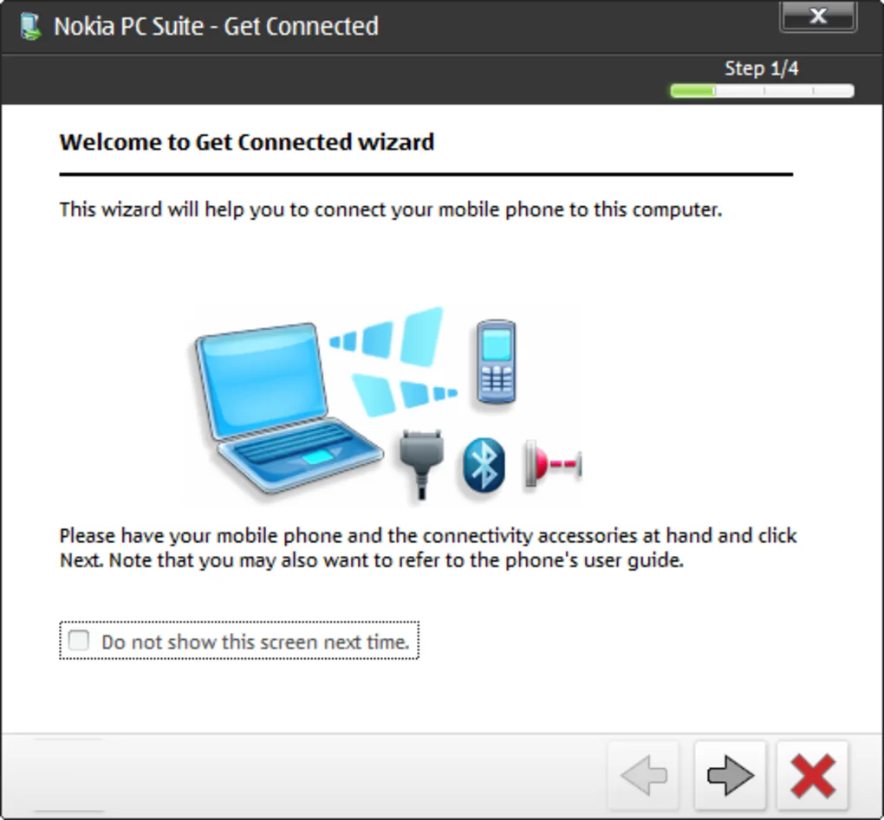Click the 'Please have your mobile phone' instruction paragraph
Screen dimensions: 884x820
tap(428, 547)
